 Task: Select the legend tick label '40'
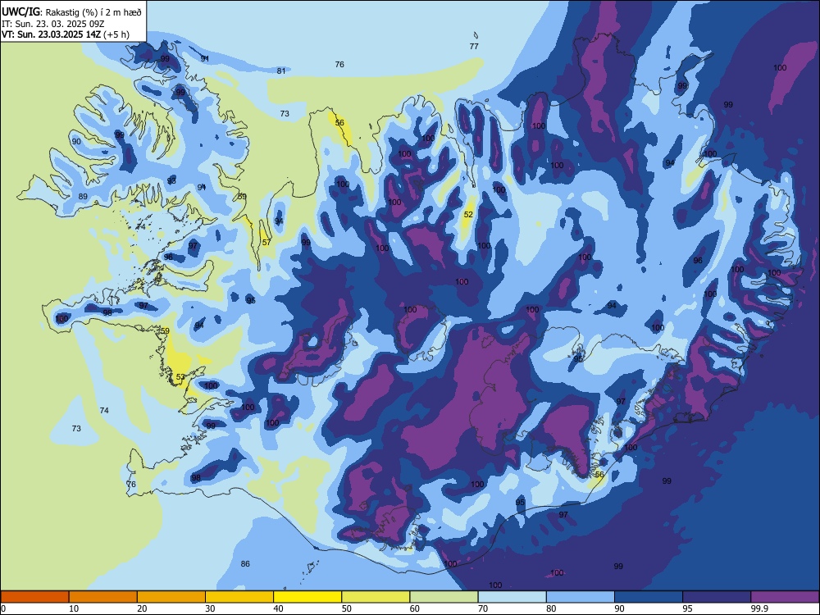click(x=278, y=608)
